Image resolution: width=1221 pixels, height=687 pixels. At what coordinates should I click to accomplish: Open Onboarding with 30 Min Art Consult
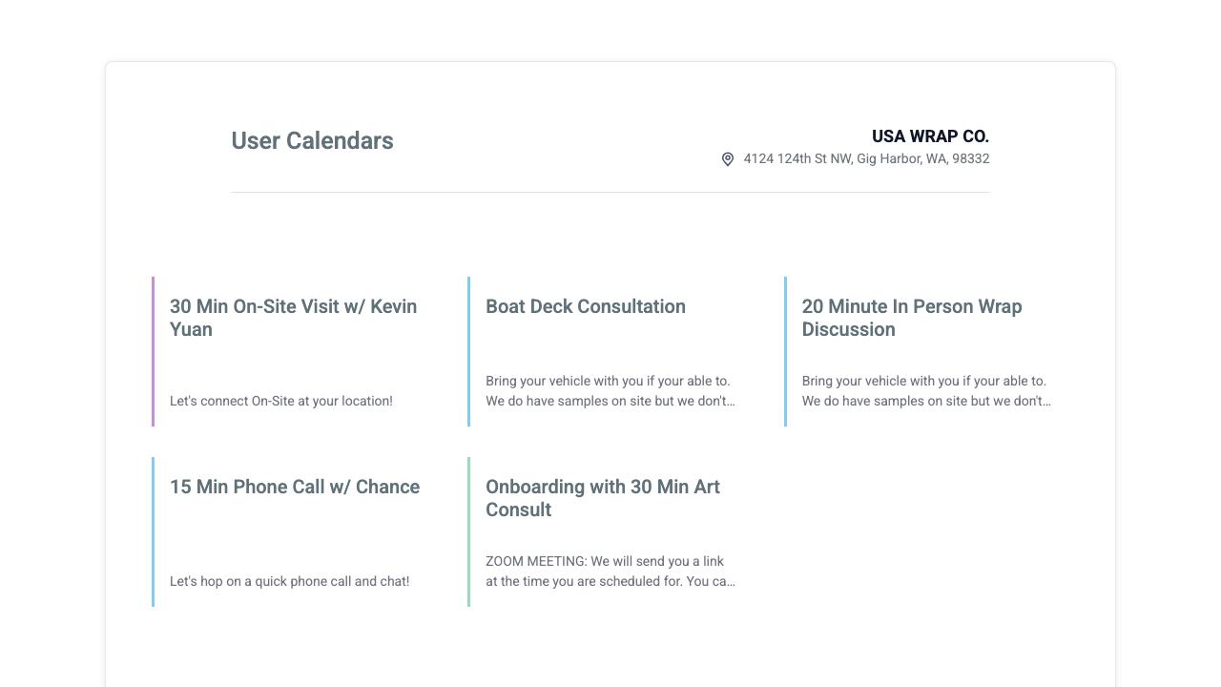(603, 498)
